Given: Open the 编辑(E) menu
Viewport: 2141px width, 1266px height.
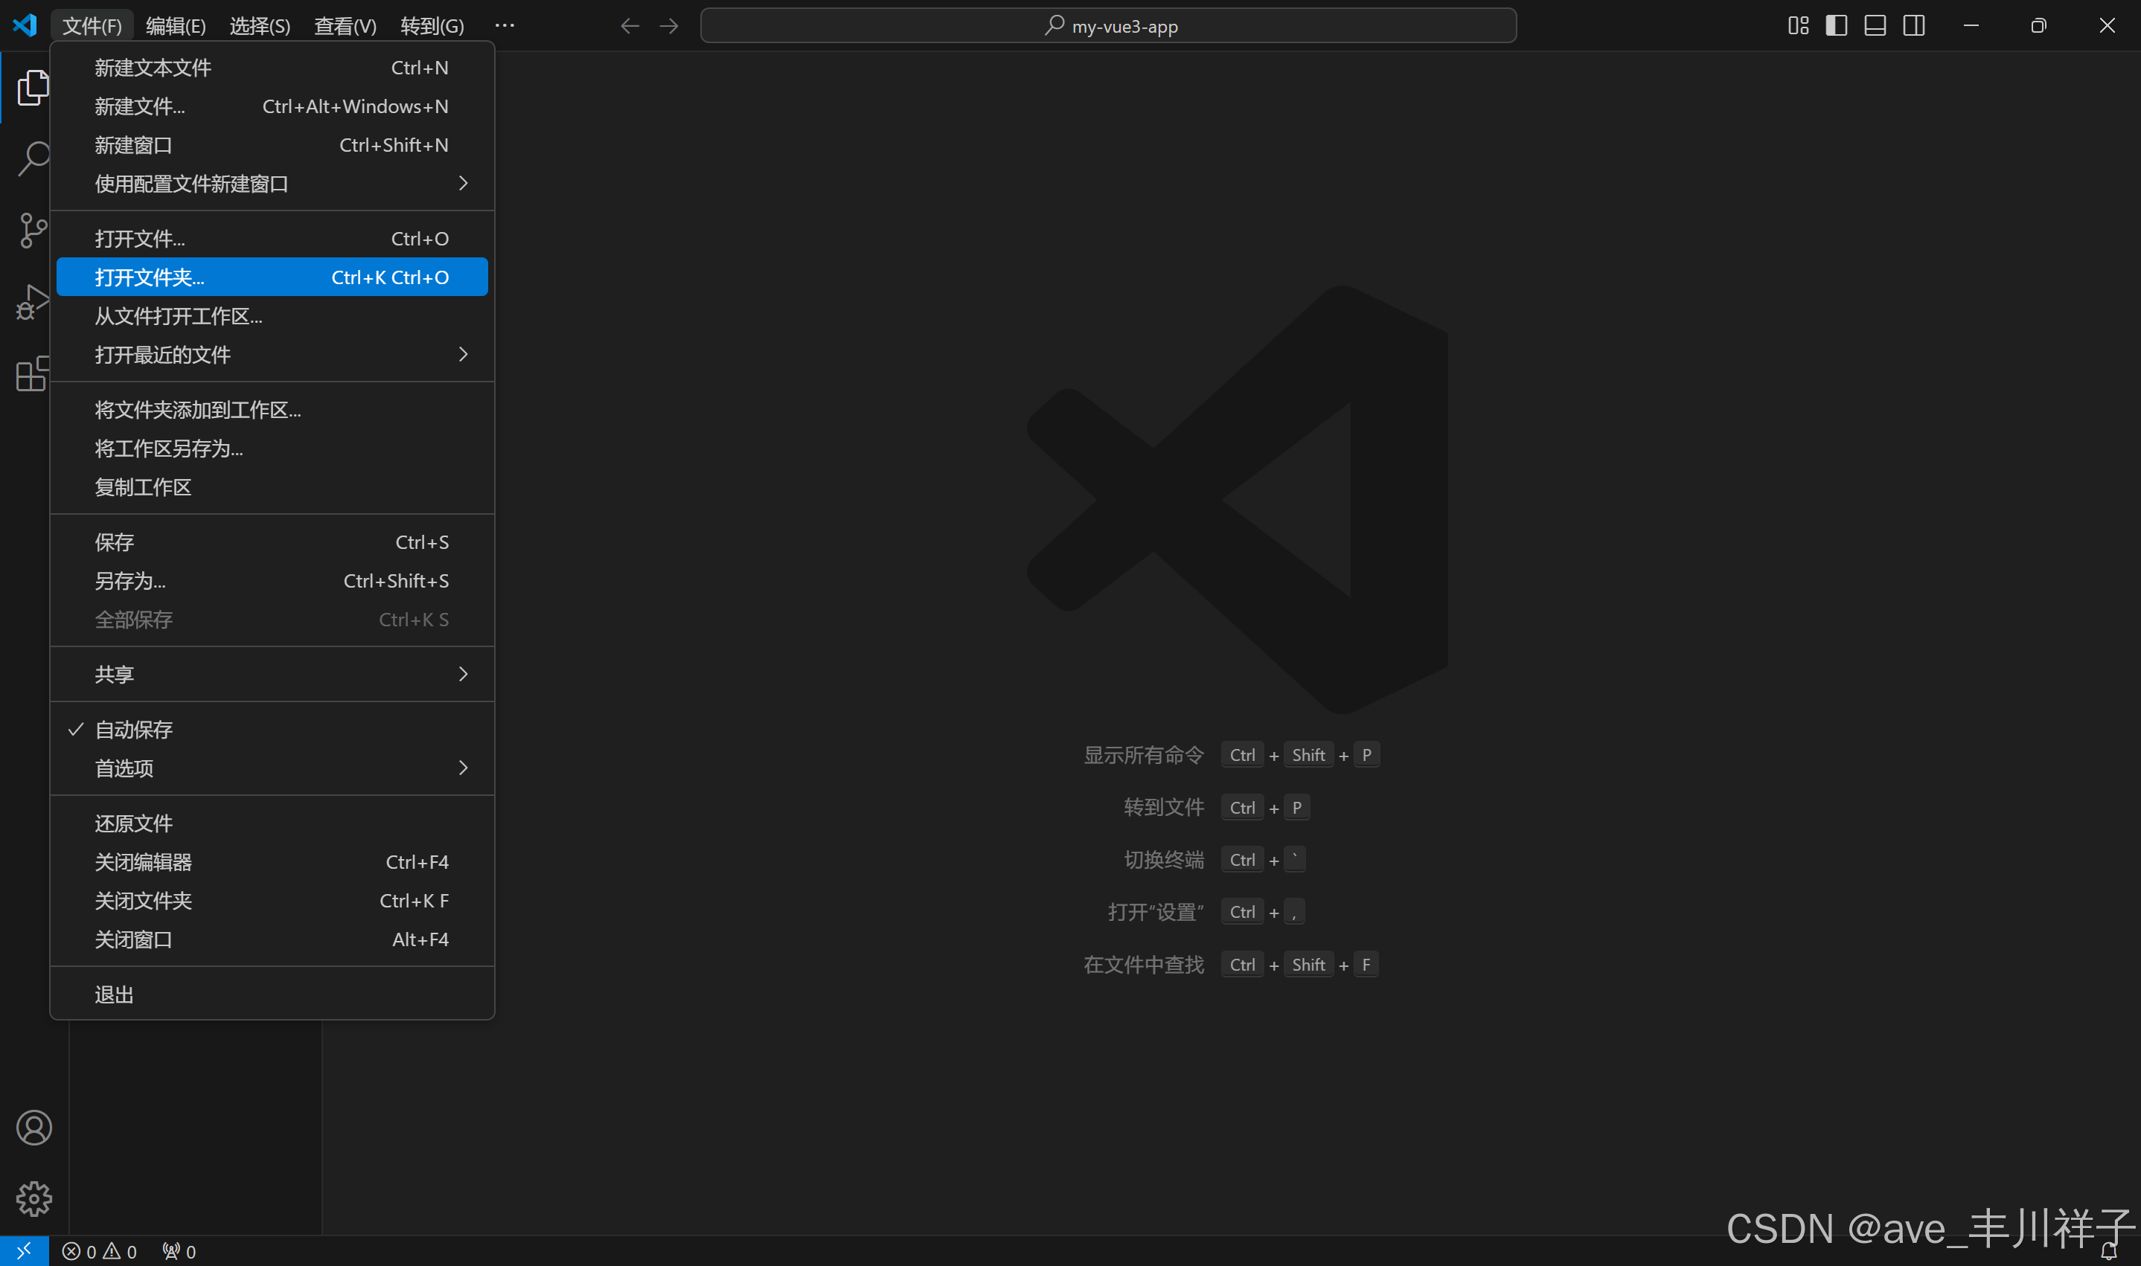Looking at the screenshot, I should click(176, 25).
